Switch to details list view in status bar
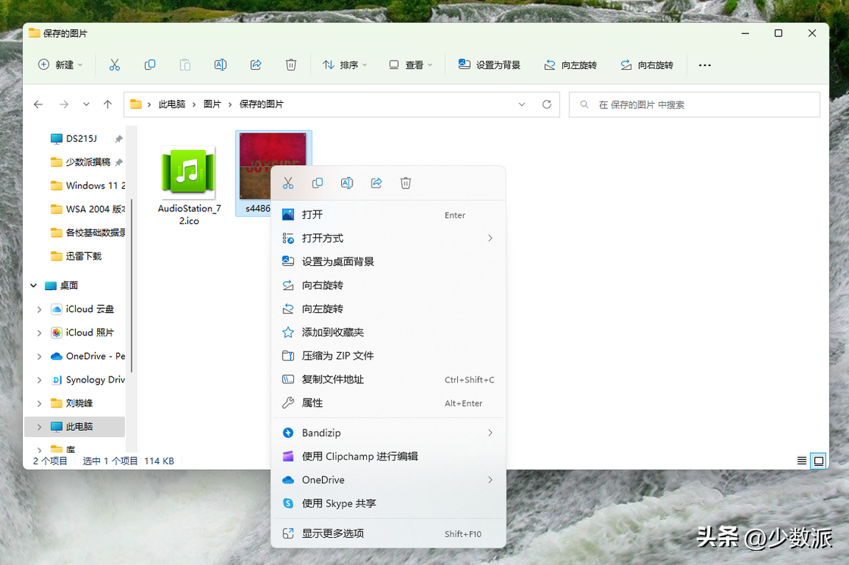The image size is (849, 565). pos(802,460)
